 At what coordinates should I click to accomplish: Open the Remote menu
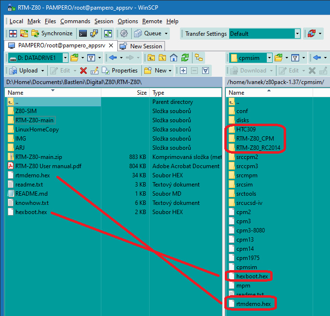pyautogui.click(x=152, y=21)
